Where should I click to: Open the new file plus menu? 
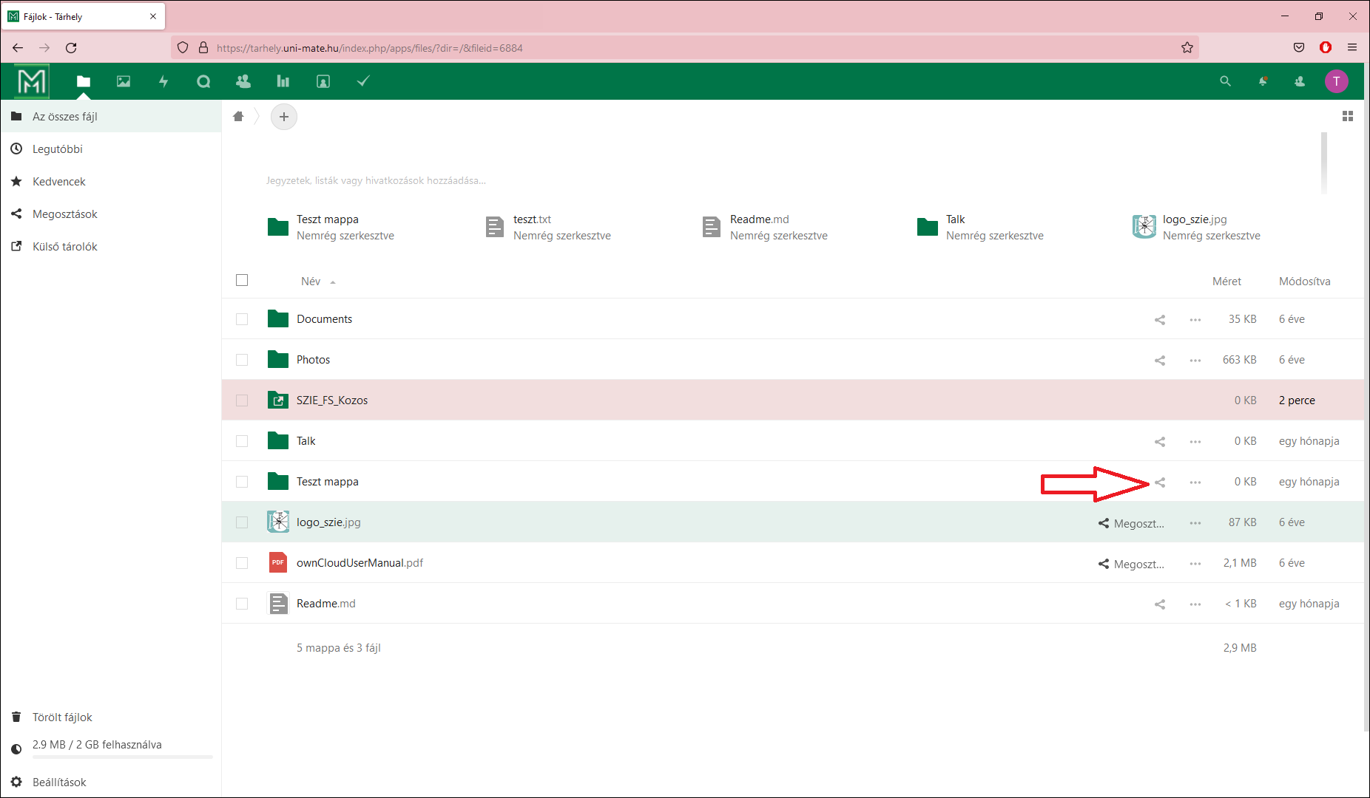tap(284, 117)
